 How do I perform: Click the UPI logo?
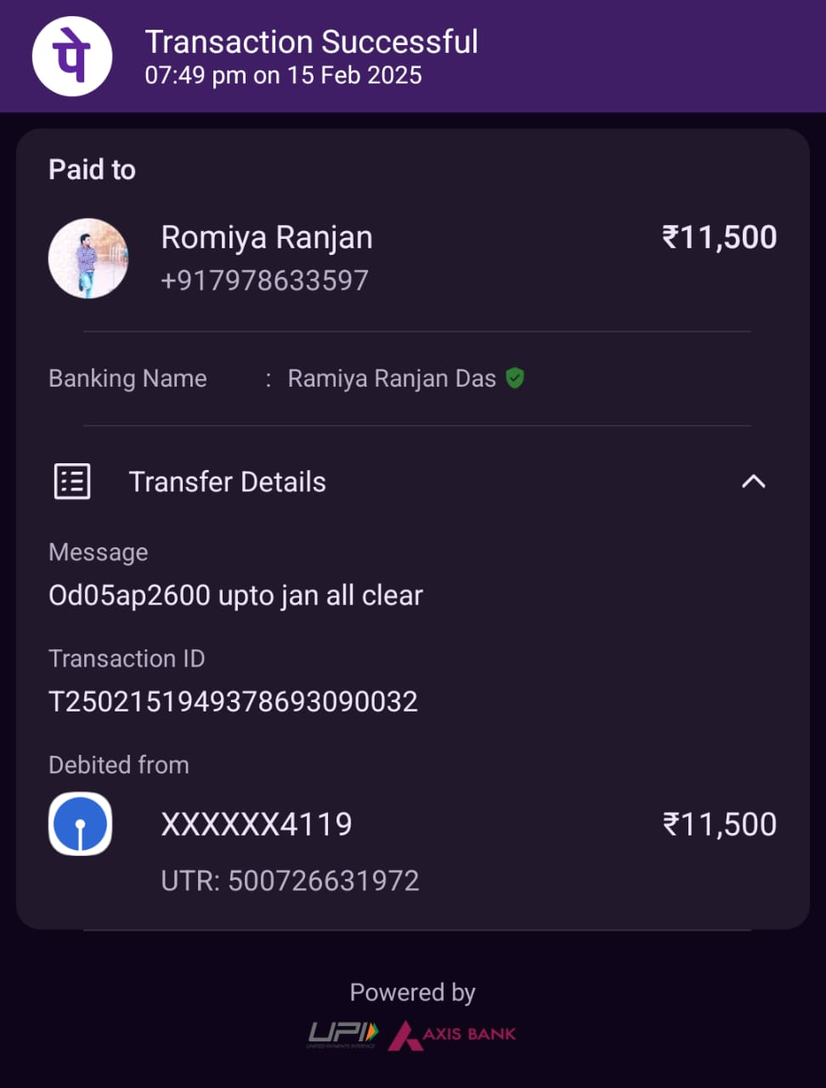342,1034
